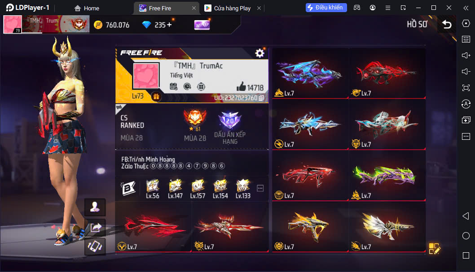The width and height of the screenshot is (475, 272).
Task: Like the profile with thumbs-up icon
Action: point(241,87)
